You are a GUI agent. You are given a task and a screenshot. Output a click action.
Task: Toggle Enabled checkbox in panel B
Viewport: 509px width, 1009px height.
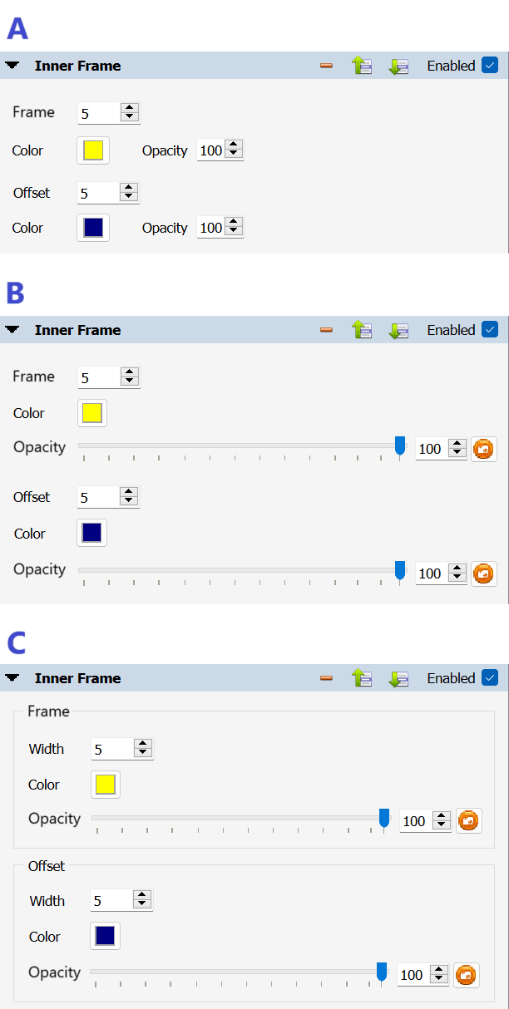489,330
